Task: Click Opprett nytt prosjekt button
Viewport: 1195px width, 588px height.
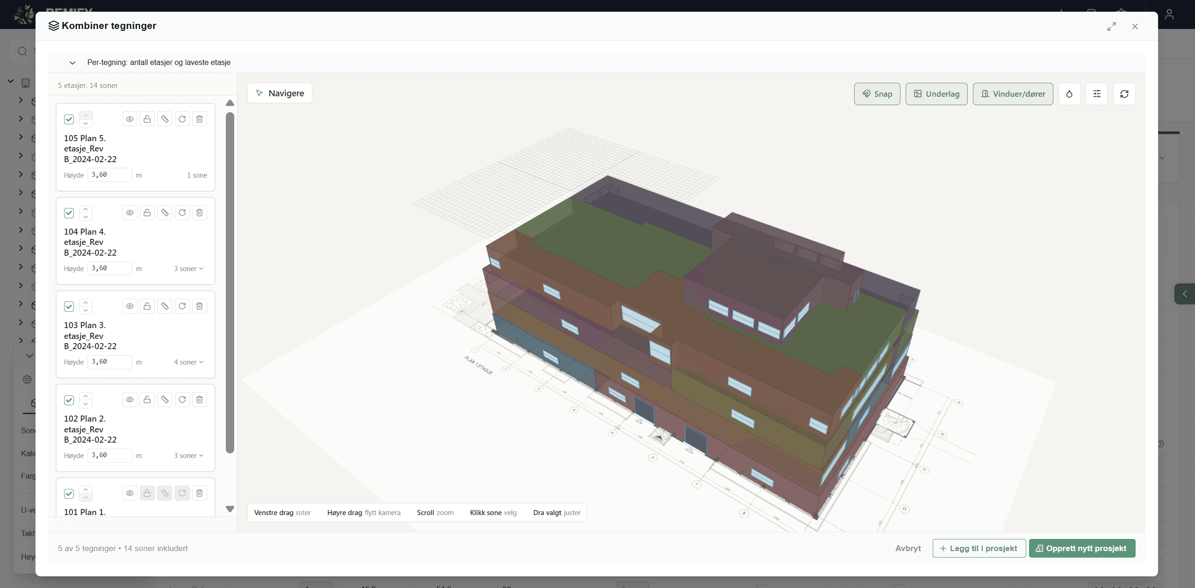Action: click(x=1082, y=548)
